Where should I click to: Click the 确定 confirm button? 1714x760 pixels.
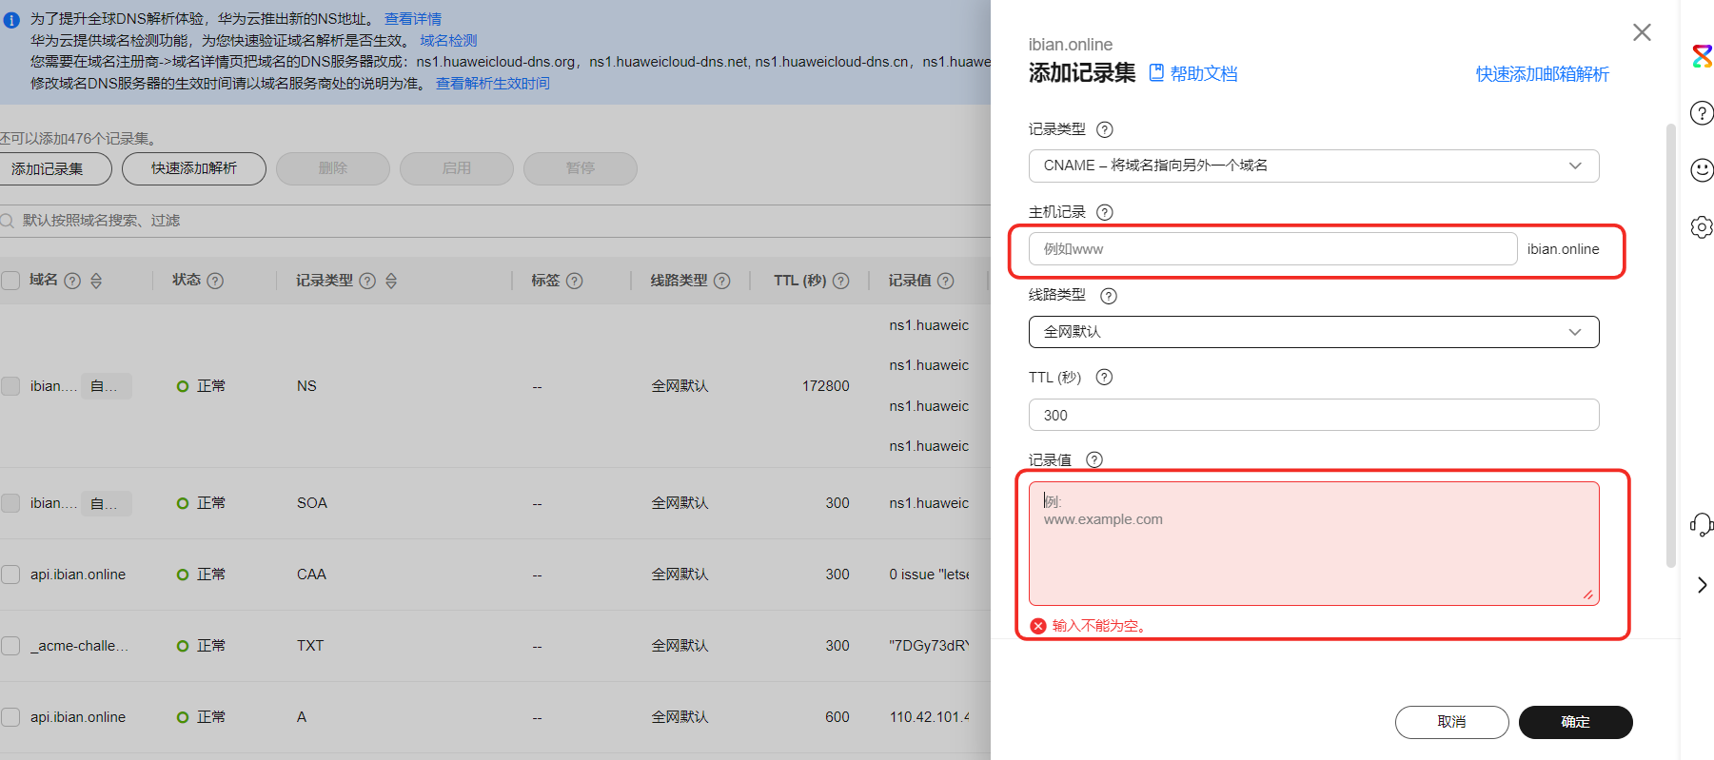1575,722
